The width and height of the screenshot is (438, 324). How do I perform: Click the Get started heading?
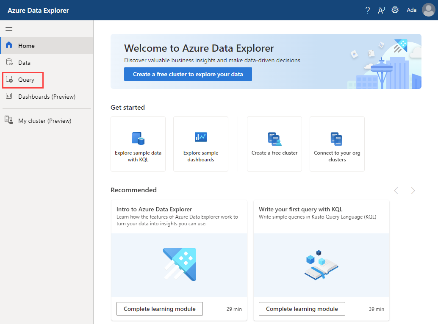pyautogui.click(x=128, y=107)
